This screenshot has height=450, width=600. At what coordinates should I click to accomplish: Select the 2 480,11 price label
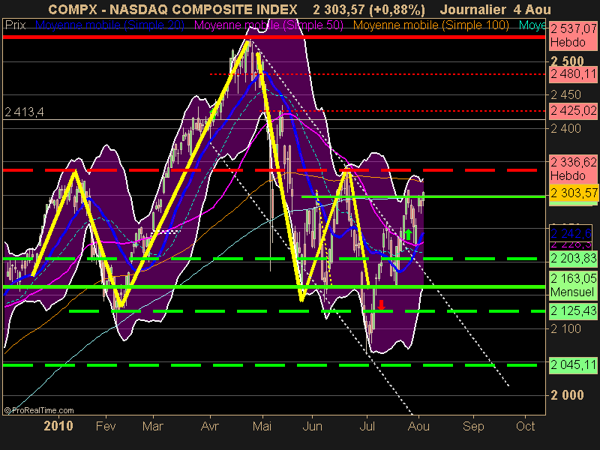573,73
